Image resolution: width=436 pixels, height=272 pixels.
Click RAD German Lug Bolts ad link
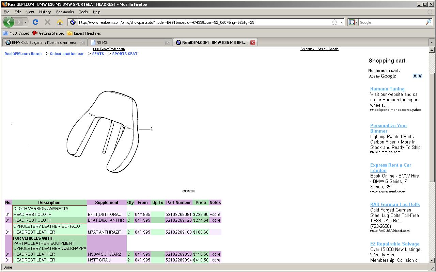pos(395,204)
